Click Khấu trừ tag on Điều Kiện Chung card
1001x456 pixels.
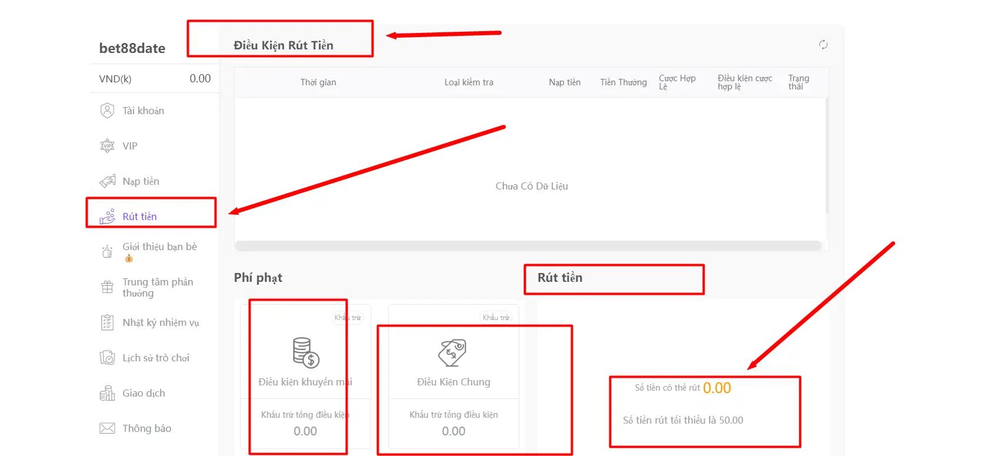[496, 318]
